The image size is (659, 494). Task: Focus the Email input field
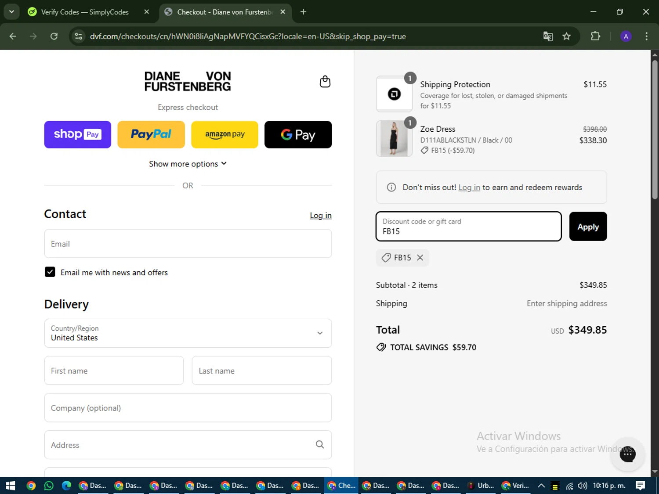click(x=188, y=244)
